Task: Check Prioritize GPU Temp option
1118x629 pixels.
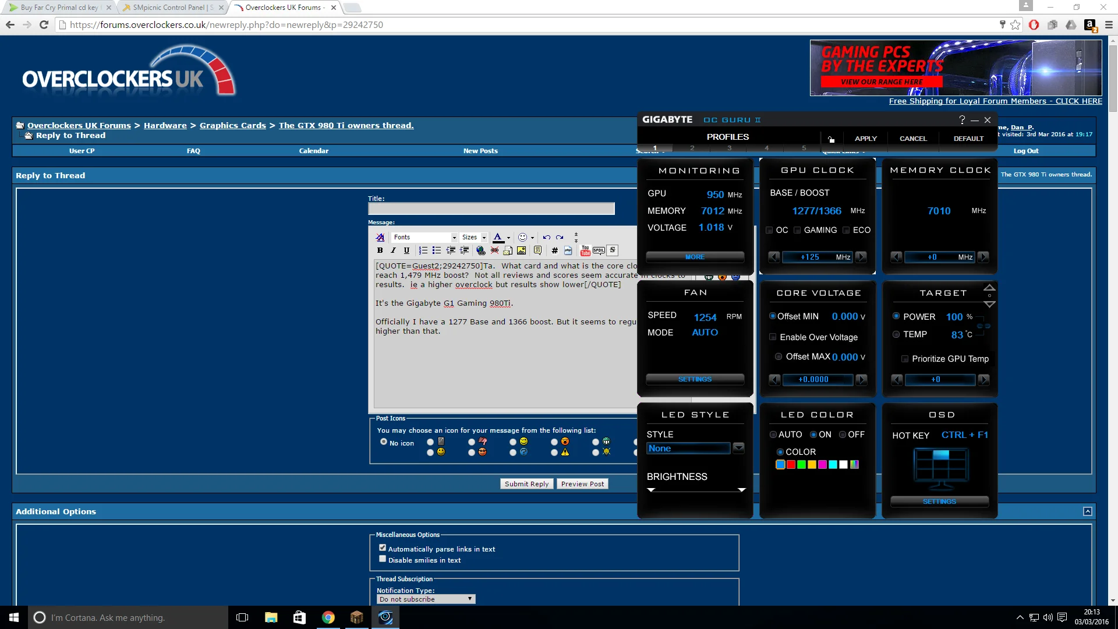Action: tap(905, 359)
